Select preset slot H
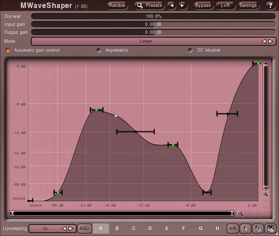The image size is (279, 236). point(217,229)
